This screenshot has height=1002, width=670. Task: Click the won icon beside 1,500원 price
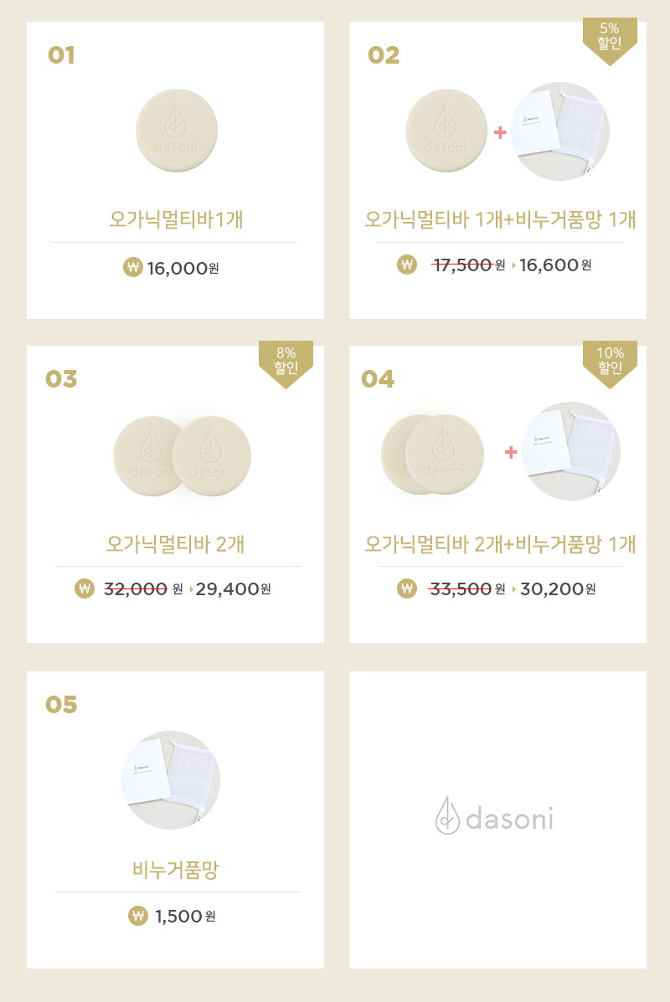(x=137, y=916)
